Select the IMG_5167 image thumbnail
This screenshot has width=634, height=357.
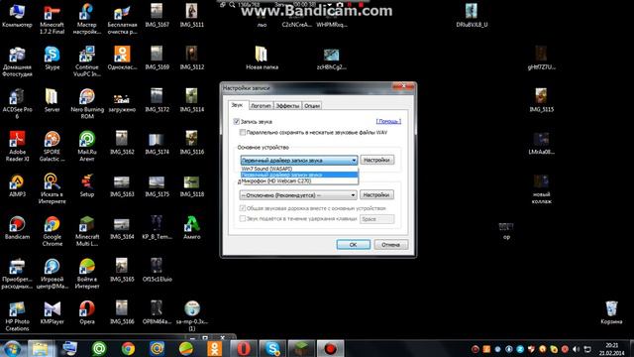(157, 16)
